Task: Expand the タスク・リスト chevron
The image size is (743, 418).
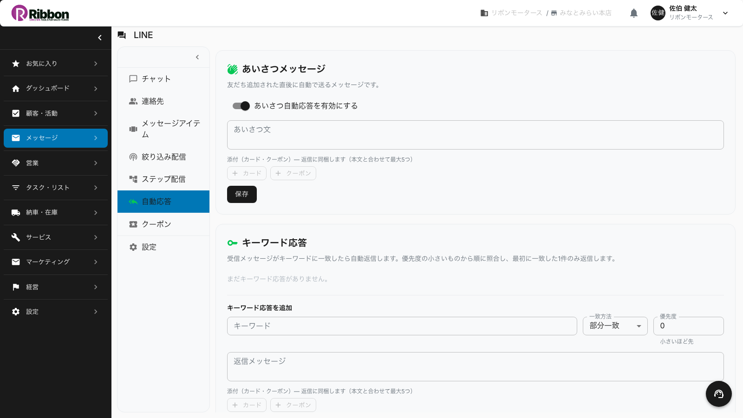Action: [96, 188]
